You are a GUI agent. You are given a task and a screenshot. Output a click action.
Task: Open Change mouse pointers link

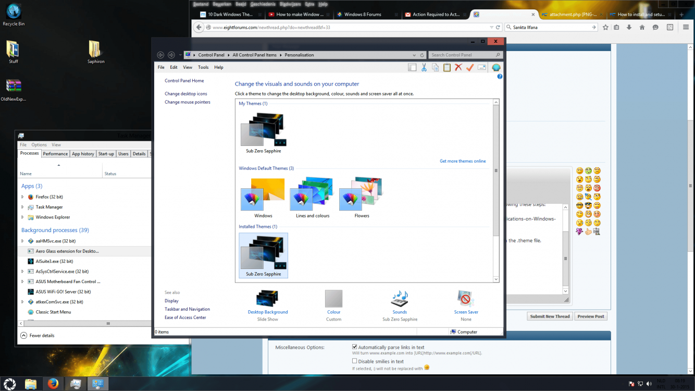(x=188, y=102)
